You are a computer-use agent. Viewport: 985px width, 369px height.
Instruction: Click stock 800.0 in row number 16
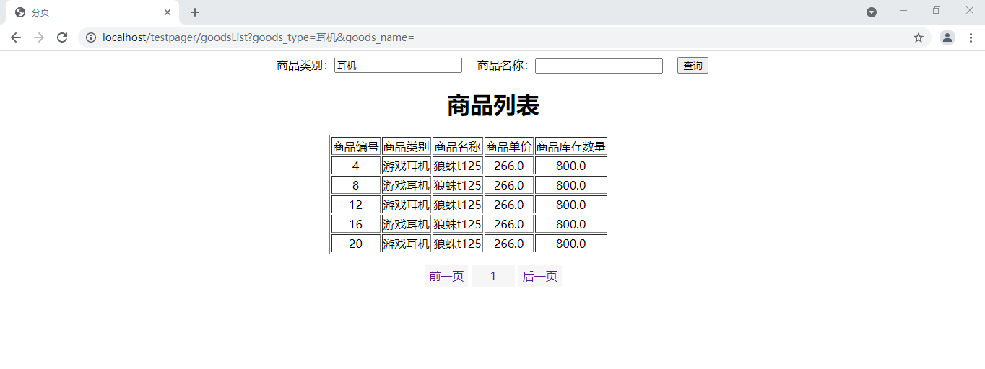(571, 224)
